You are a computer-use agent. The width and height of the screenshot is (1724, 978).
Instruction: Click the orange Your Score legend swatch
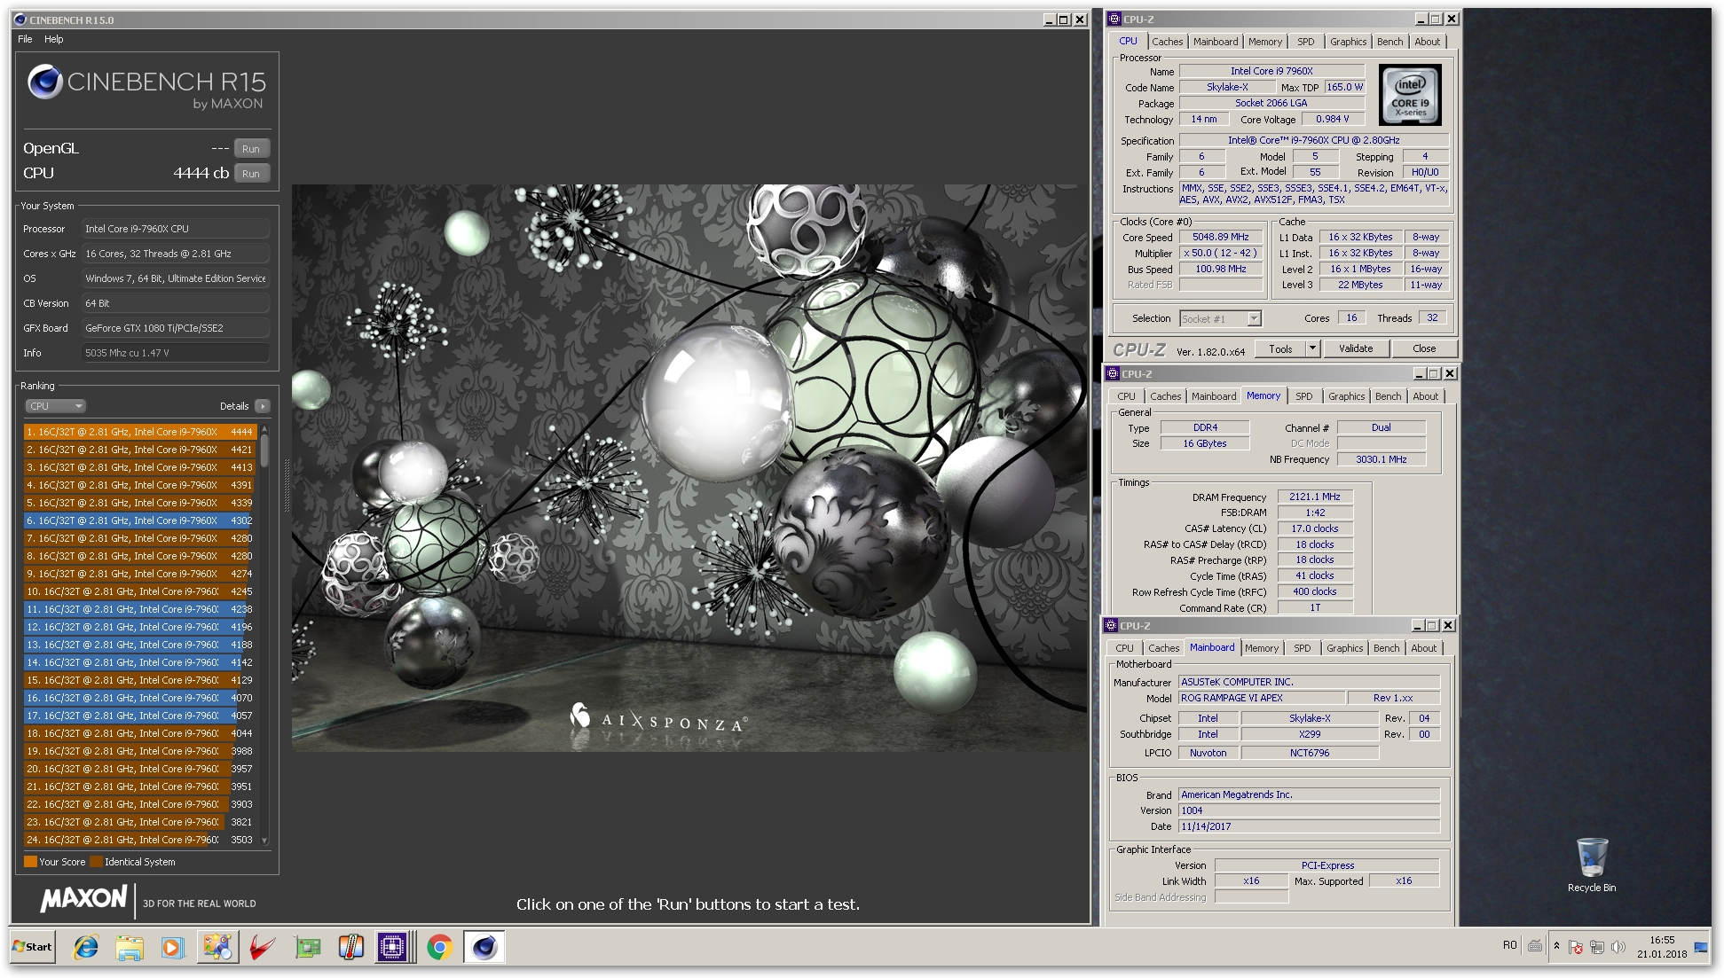(x=30, y=862)
